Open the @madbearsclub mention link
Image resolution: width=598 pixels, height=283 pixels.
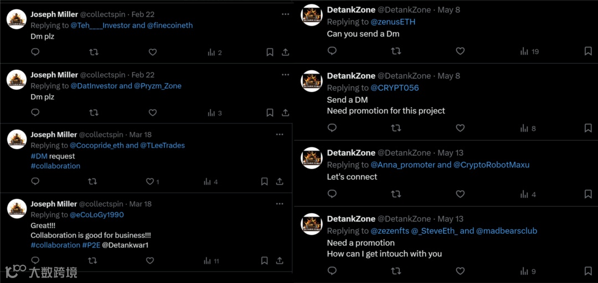click(507, 231)
